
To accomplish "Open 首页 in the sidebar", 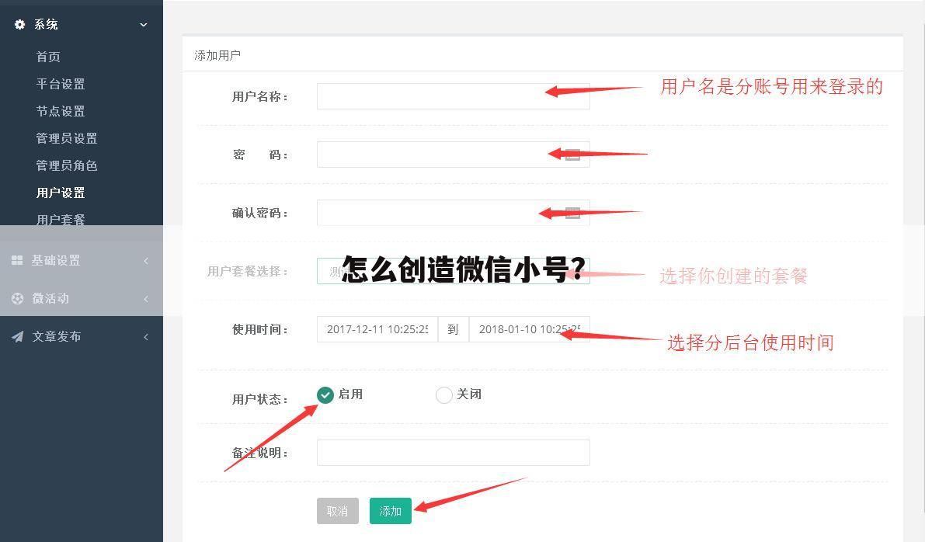I will pyautogui.click(x=48, y=57).
